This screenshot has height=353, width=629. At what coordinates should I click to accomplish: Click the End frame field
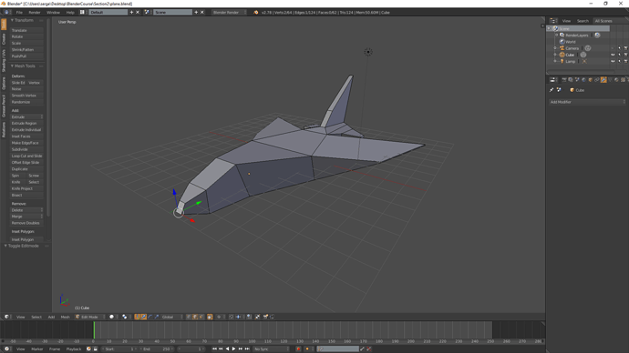[157, 349]
